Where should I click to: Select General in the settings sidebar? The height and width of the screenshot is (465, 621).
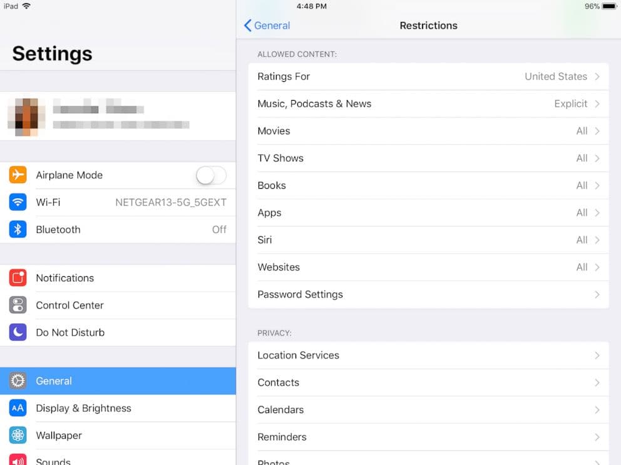coord(118,381)
